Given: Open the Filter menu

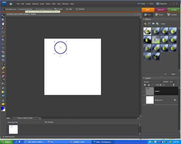Looking at the screenshot, I should coord(54,4).
